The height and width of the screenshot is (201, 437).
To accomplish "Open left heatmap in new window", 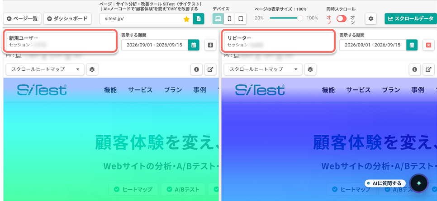I will tap(210, 69).
